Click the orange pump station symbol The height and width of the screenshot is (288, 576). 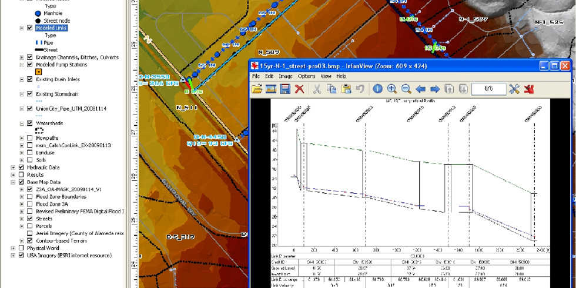click(x=39, y=72)
